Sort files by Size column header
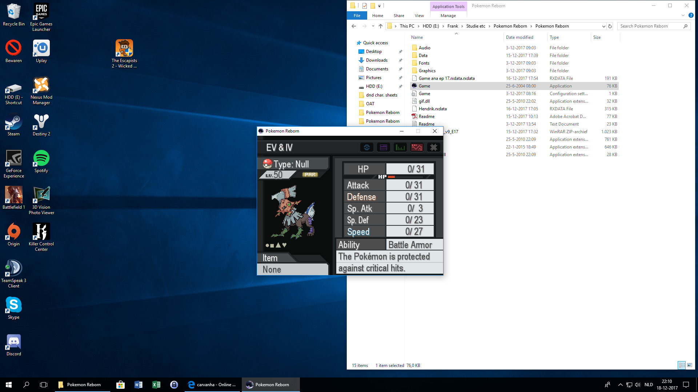Viewport: 698px width, 392px height. point(605,37)
